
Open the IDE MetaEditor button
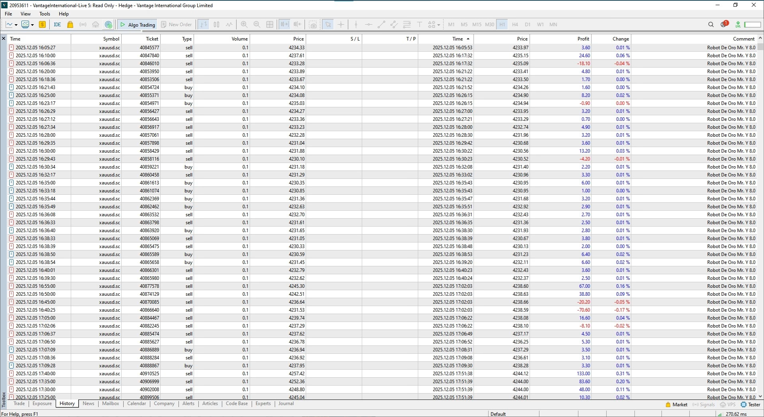57,25
